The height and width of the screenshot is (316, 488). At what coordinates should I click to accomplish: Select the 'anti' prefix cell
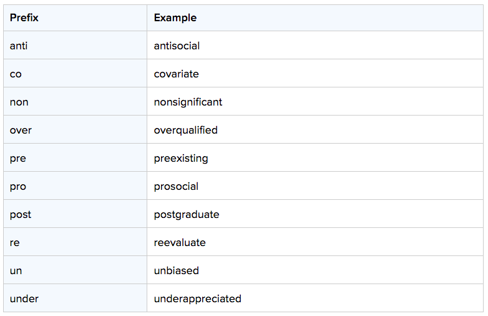pos(75,45)
